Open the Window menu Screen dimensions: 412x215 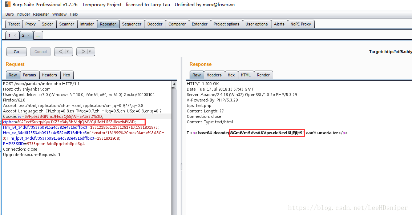tap(59, 14)
